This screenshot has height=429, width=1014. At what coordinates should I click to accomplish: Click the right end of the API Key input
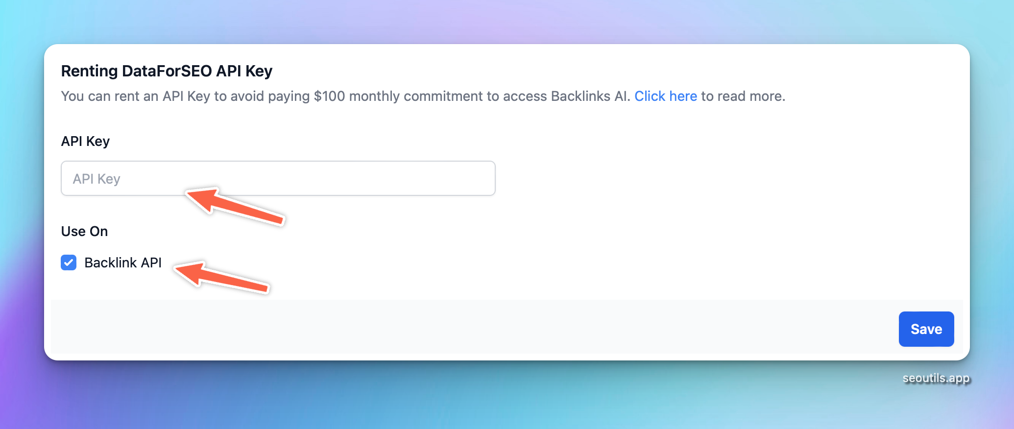[x=480, y=178]
